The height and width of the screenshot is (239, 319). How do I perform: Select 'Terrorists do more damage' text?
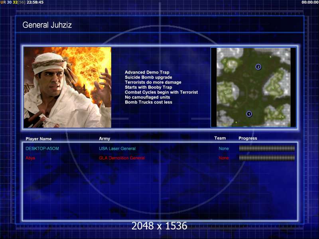(153, 82)
